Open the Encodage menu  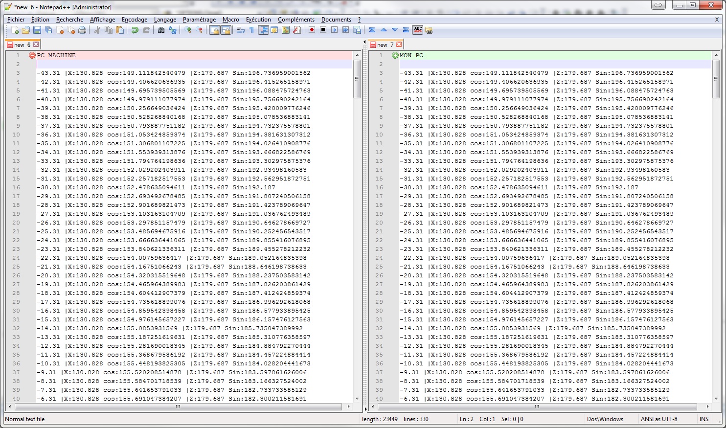(135, 20)
